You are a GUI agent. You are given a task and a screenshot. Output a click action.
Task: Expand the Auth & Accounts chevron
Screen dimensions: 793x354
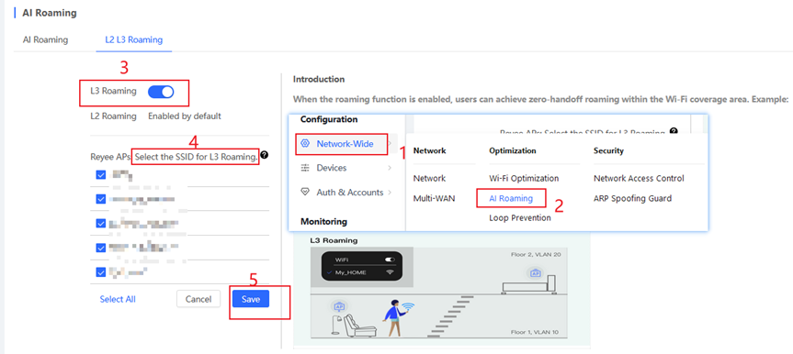click(x=390, y=192)
